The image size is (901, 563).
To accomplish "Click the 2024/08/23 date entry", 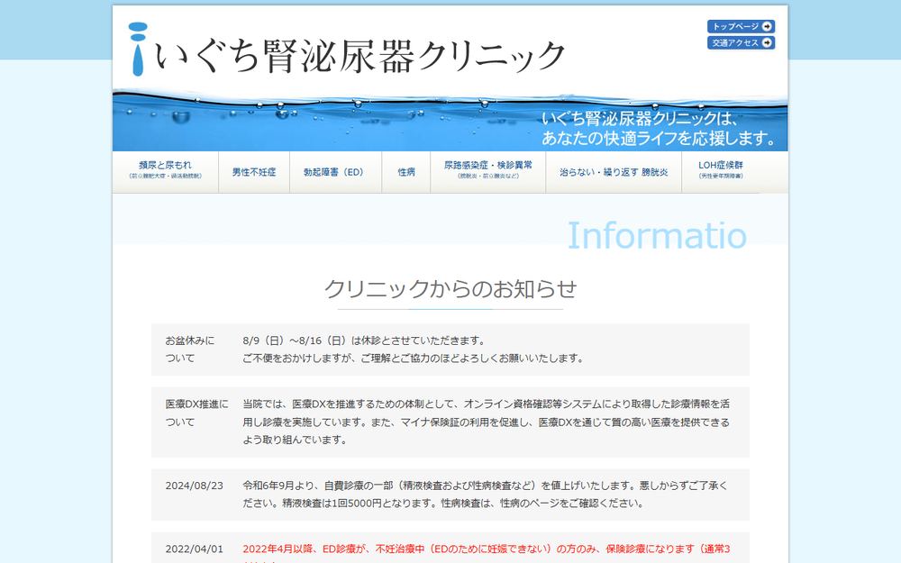I will tap(195, 486).
